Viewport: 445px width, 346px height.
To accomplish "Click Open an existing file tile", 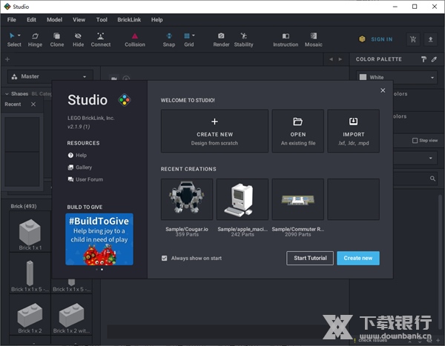I will [297, 131].
